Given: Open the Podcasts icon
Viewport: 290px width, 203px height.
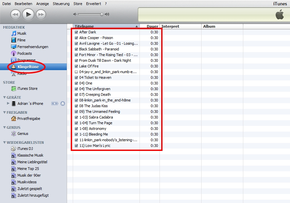Looking at the screenshot, I should click(x=13, y=53).
